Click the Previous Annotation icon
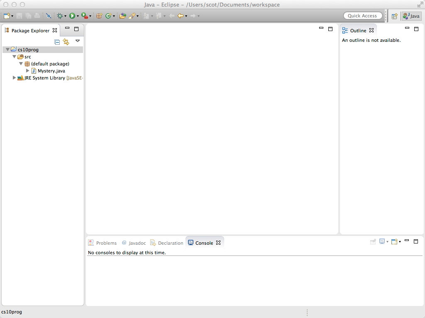This screenshot has width=425, height=318. coord(159,16)
